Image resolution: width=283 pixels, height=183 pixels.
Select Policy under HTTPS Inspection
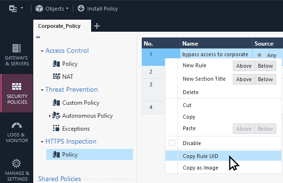pyautogui.click(x=90, y=154)
